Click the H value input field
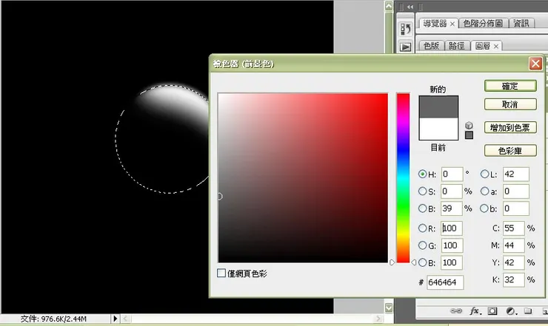Screen dimensions: 548x326 point(452,174)
